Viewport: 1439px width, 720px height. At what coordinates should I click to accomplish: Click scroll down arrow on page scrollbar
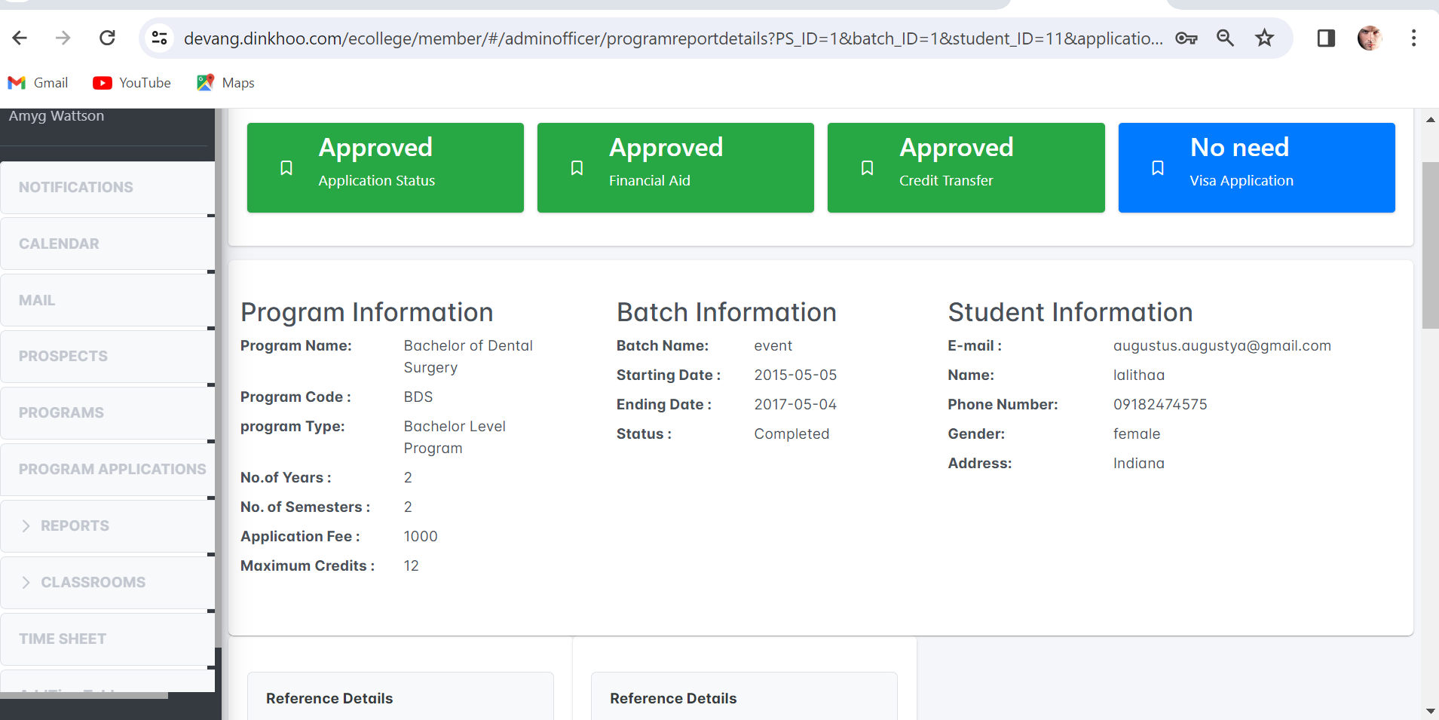1430,711
